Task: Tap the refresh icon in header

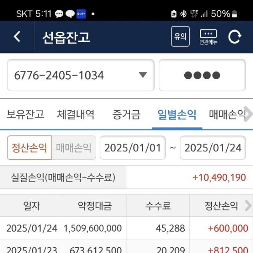Action: coord(234,37)
